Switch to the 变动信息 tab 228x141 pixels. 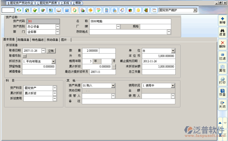pos(52,39)
